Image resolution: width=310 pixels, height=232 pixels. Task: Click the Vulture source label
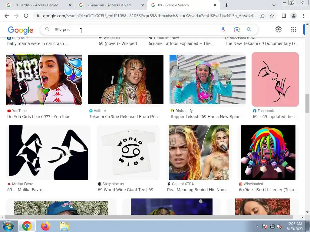tap(100, 111)
